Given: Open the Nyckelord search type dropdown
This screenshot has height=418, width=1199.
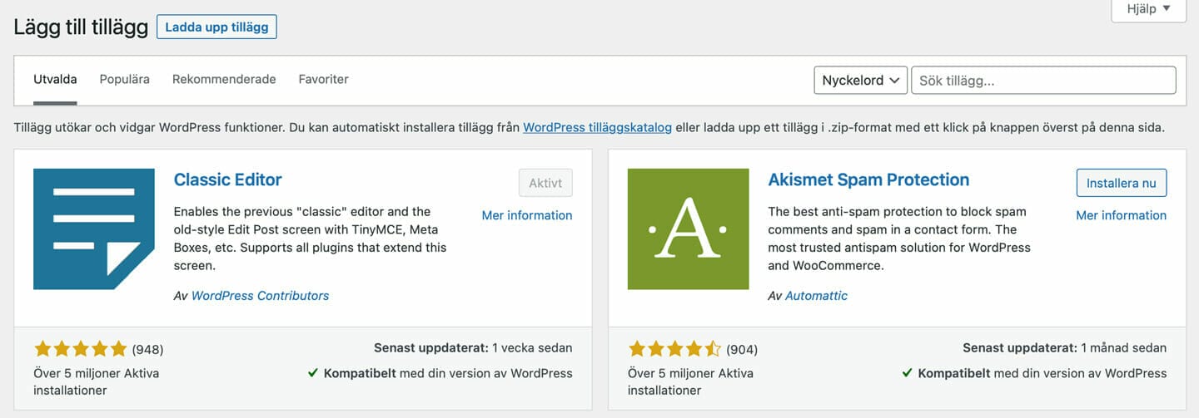Looking at the screenshot, I should 860,81.
